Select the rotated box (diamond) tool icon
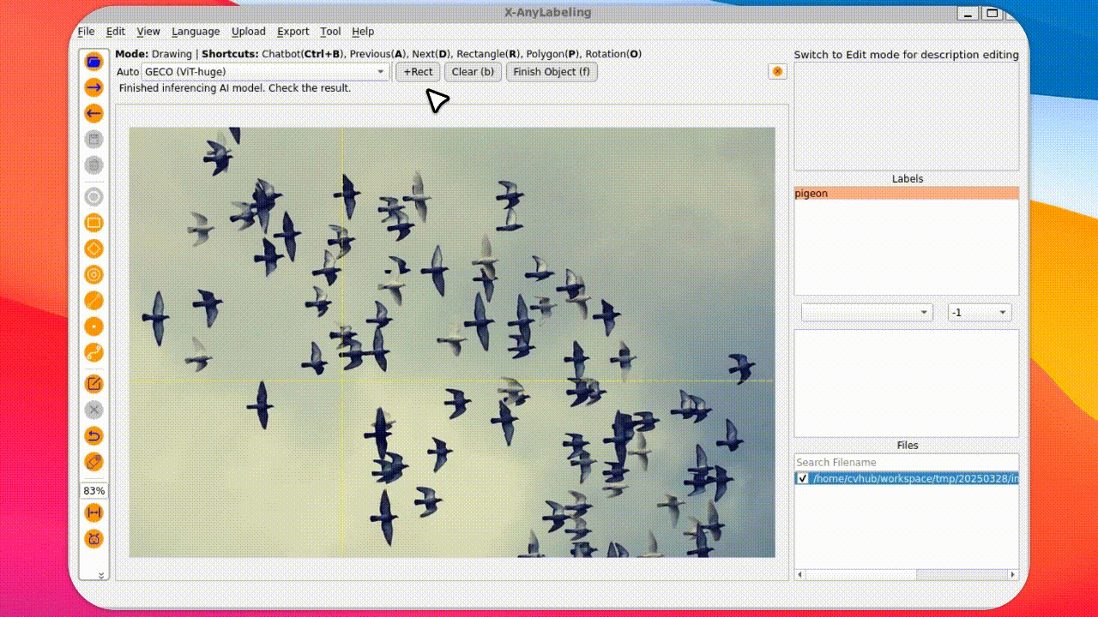This screenshot has height=617, width=1098. coord(94,249)
